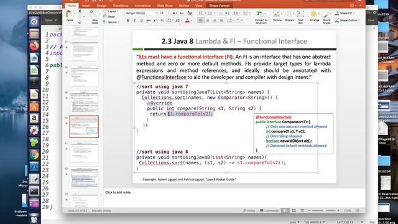Switch to Slide Sorter view

(x=294, y=210)
